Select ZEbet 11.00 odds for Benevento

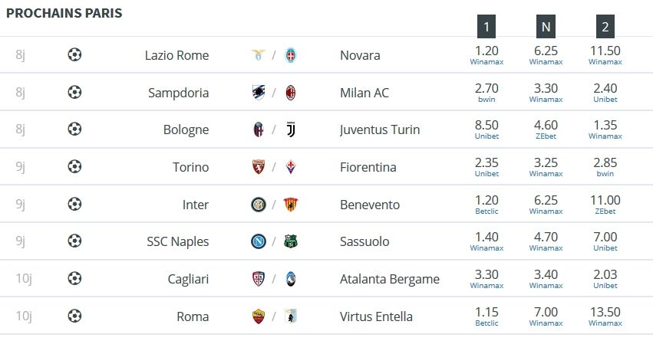click(x=605, y=204)
